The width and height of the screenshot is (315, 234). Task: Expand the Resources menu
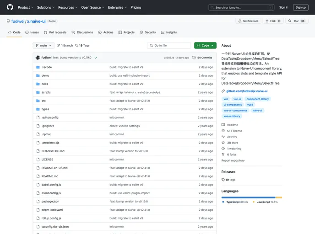pos(68,7)
